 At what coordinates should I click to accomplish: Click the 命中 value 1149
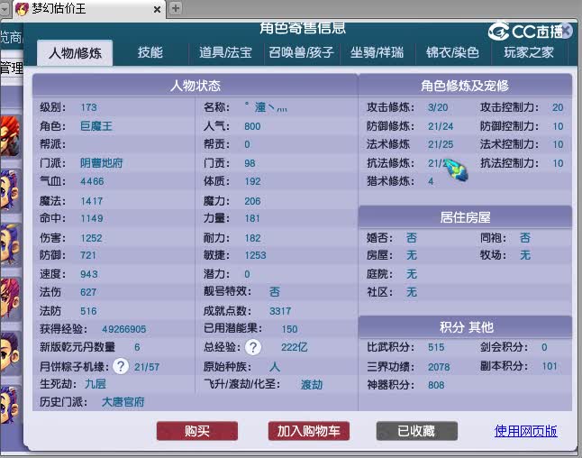point(92,218)
